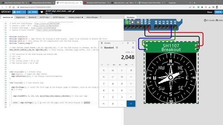Click the MS memory store button

click(126, 65)
